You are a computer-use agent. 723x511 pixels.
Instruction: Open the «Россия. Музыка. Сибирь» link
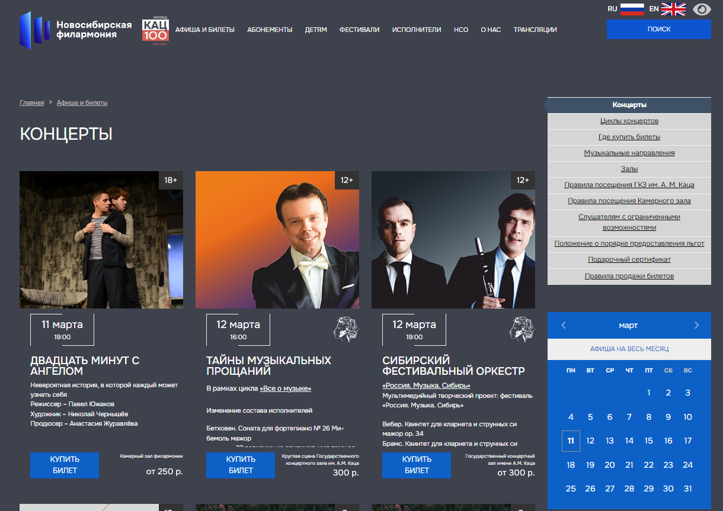426,385
